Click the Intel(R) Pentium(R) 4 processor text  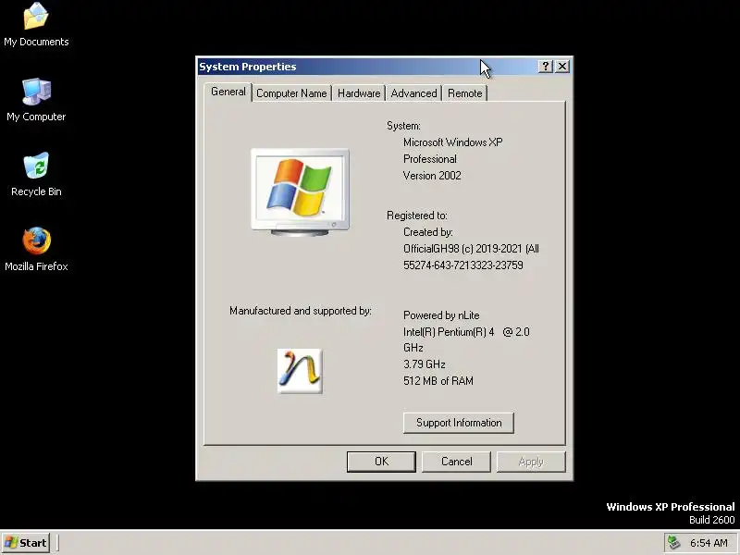(x=466, y=339)
